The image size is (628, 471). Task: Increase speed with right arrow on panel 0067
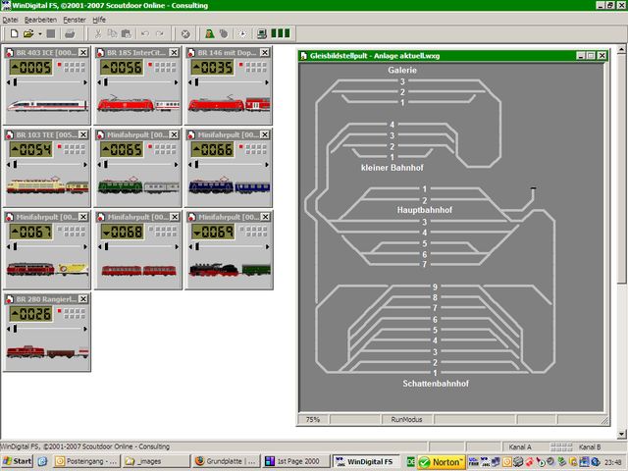click(x=85, y=246)
